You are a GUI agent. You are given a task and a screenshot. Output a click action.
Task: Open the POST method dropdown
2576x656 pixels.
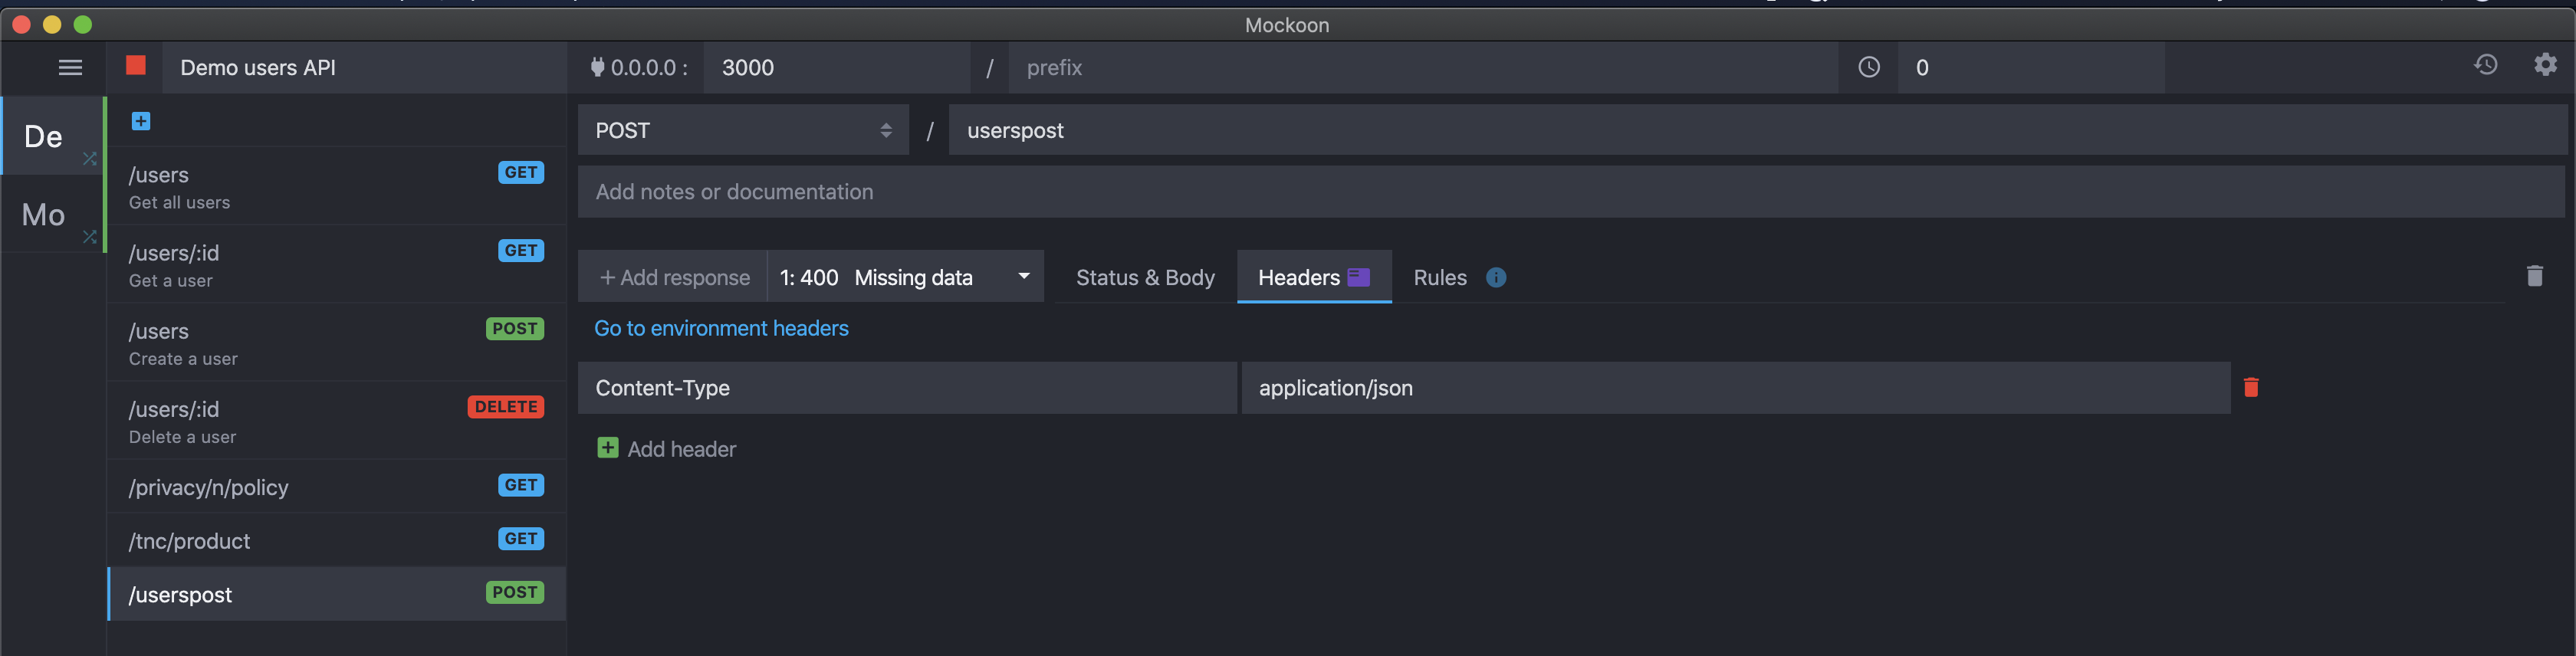tap(743, 130)
